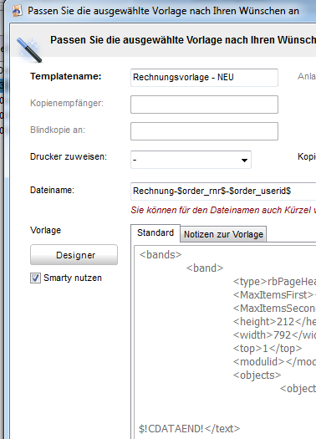Click the Smarty nutzen label
The image size is (316, 439).
click(73, 278)
